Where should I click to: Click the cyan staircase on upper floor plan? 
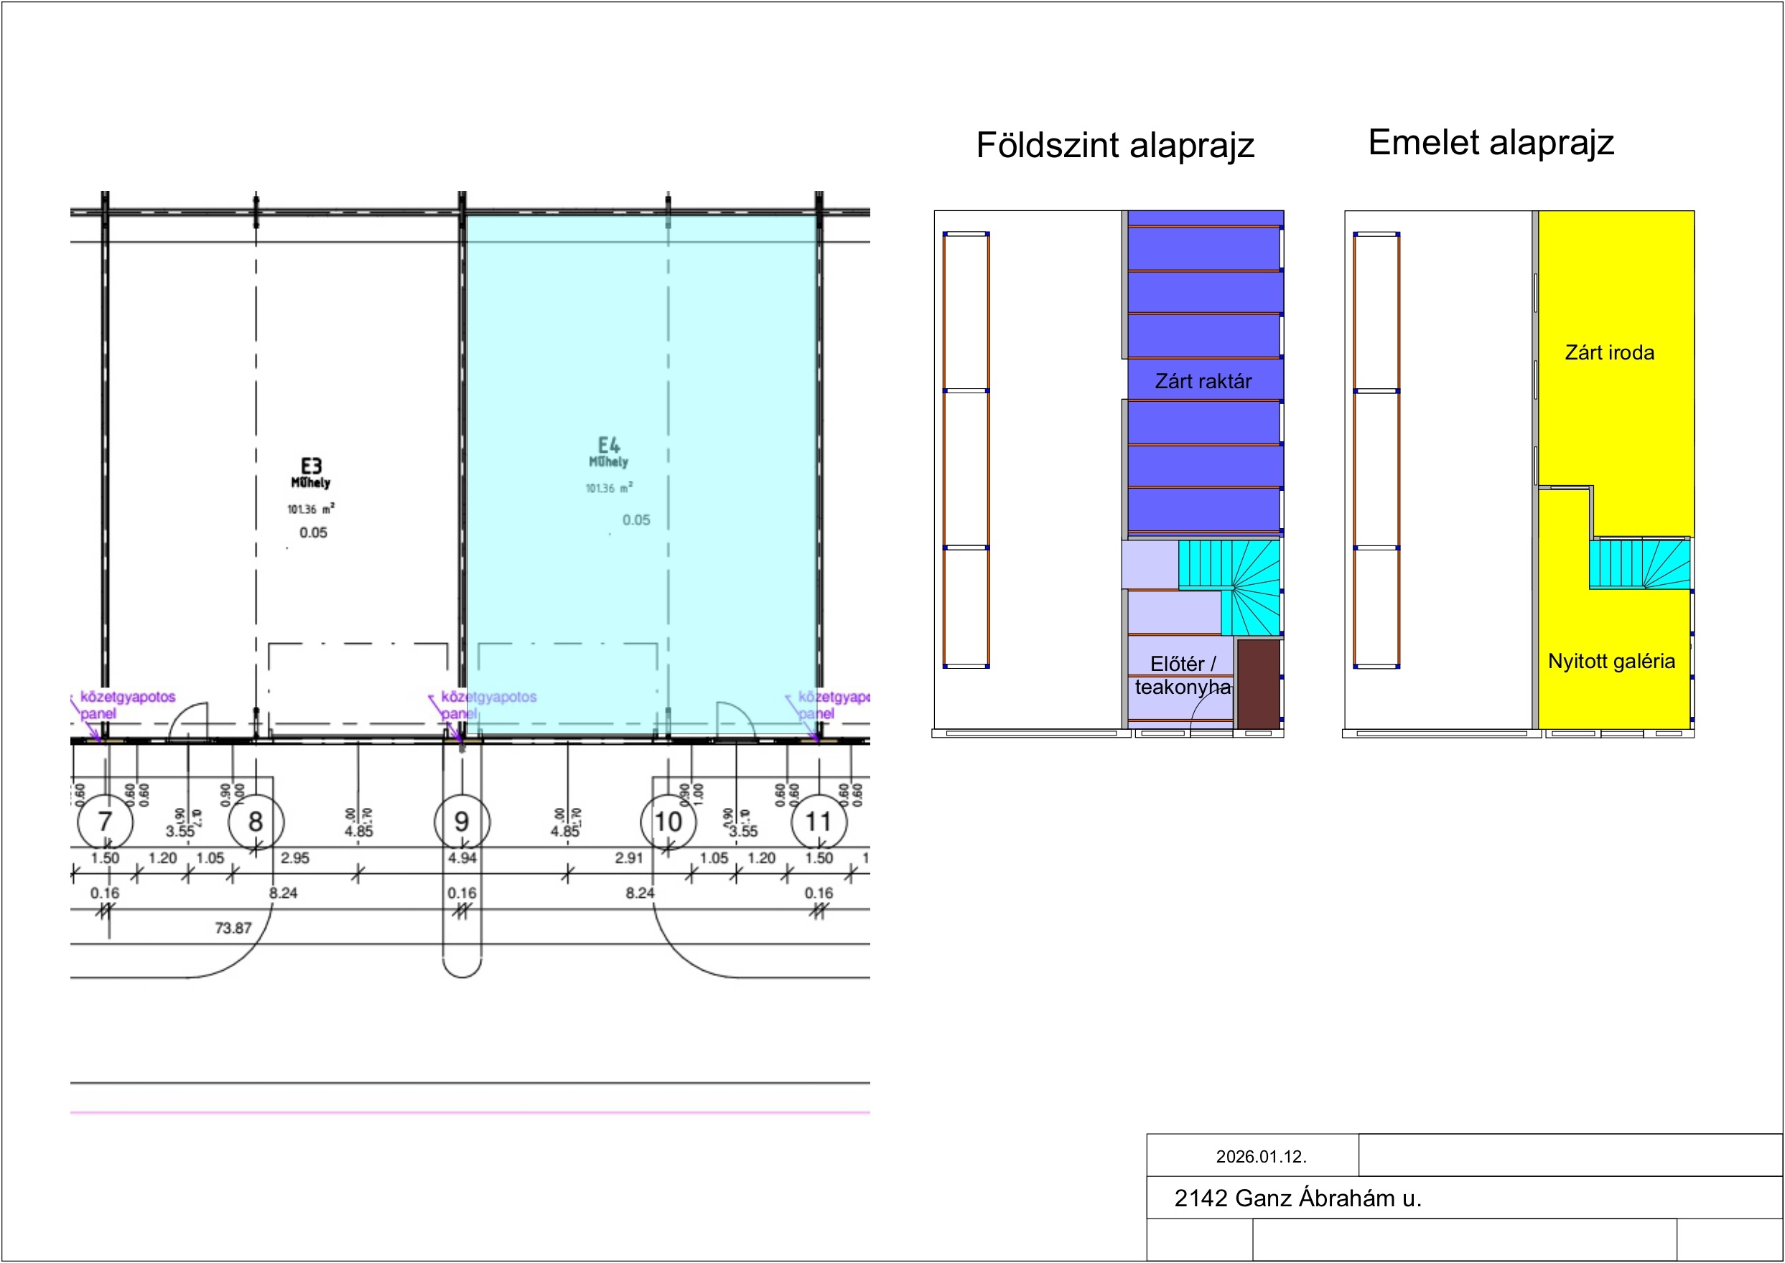click(x=1639, y=564)
